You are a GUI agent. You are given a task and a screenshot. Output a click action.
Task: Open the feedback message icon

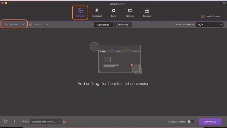point(224,3)
